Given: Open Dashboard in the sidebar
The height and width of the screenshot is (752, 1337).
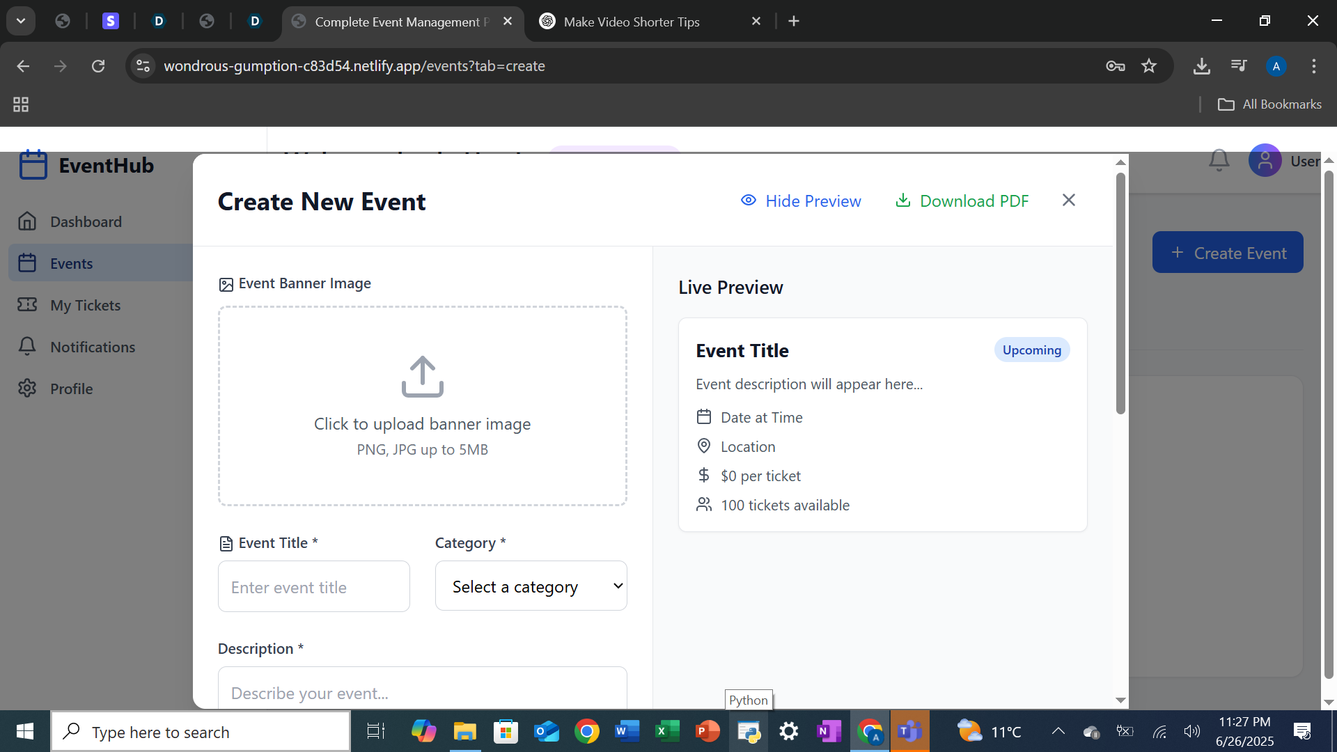Looking at the screenshot, I should click(x=86, y=221).
